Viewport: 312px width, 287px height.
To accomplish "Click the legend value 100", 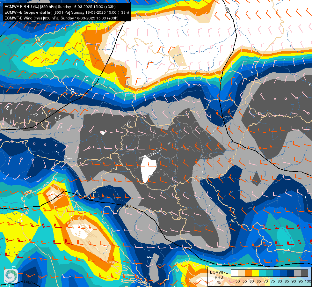I will tap(308, 281).
